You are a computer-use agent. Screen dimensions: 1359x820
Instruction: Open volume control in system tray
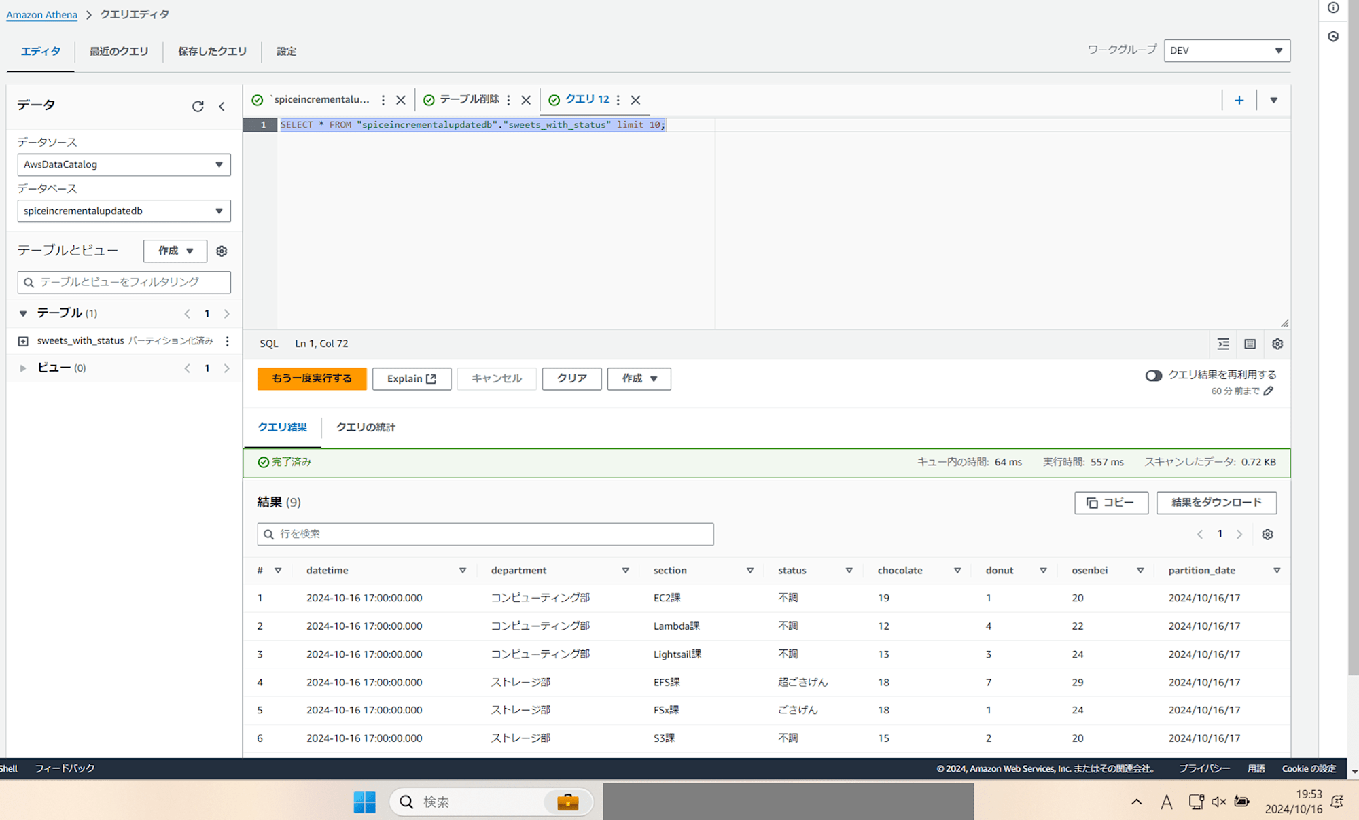coord(1219,802)
